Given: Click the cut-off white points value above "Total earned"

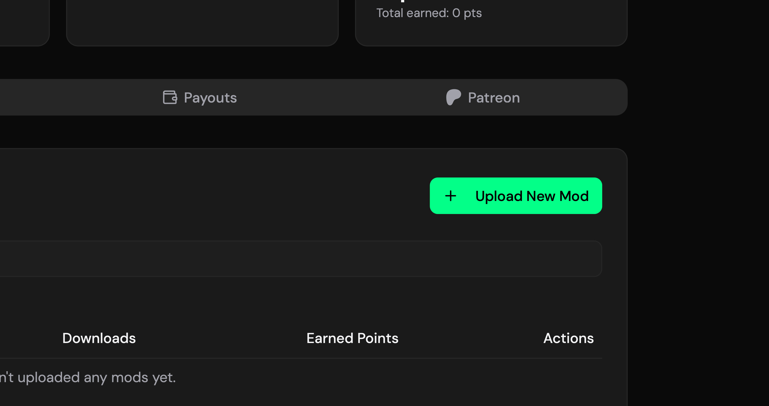Looking at the screenshot, I should pos(402,1).
